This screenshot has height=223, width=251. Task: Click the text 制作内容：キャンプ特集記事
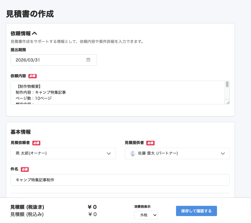pos(41,93)
